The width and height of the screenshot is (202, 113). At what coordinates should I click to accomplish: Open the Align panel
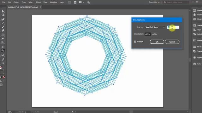click(197, 30)
